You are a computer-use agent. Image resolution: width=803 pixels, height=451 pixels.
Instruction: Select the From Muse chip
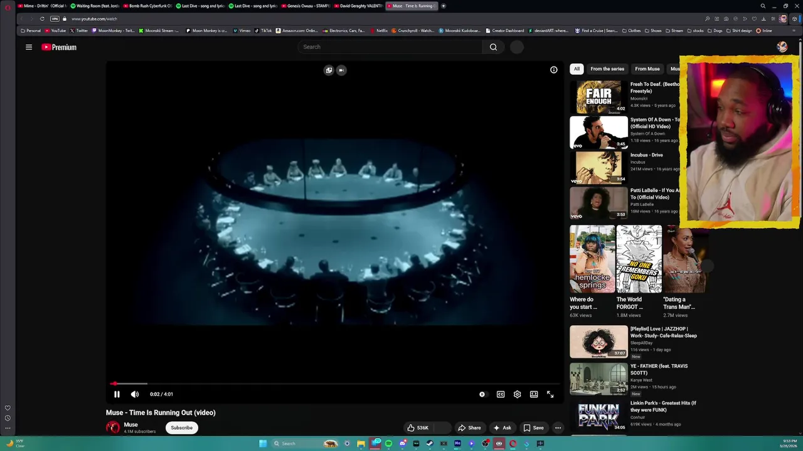tap(647, 69)
